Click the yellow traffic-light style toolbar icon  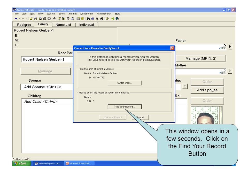pos(82,19)
